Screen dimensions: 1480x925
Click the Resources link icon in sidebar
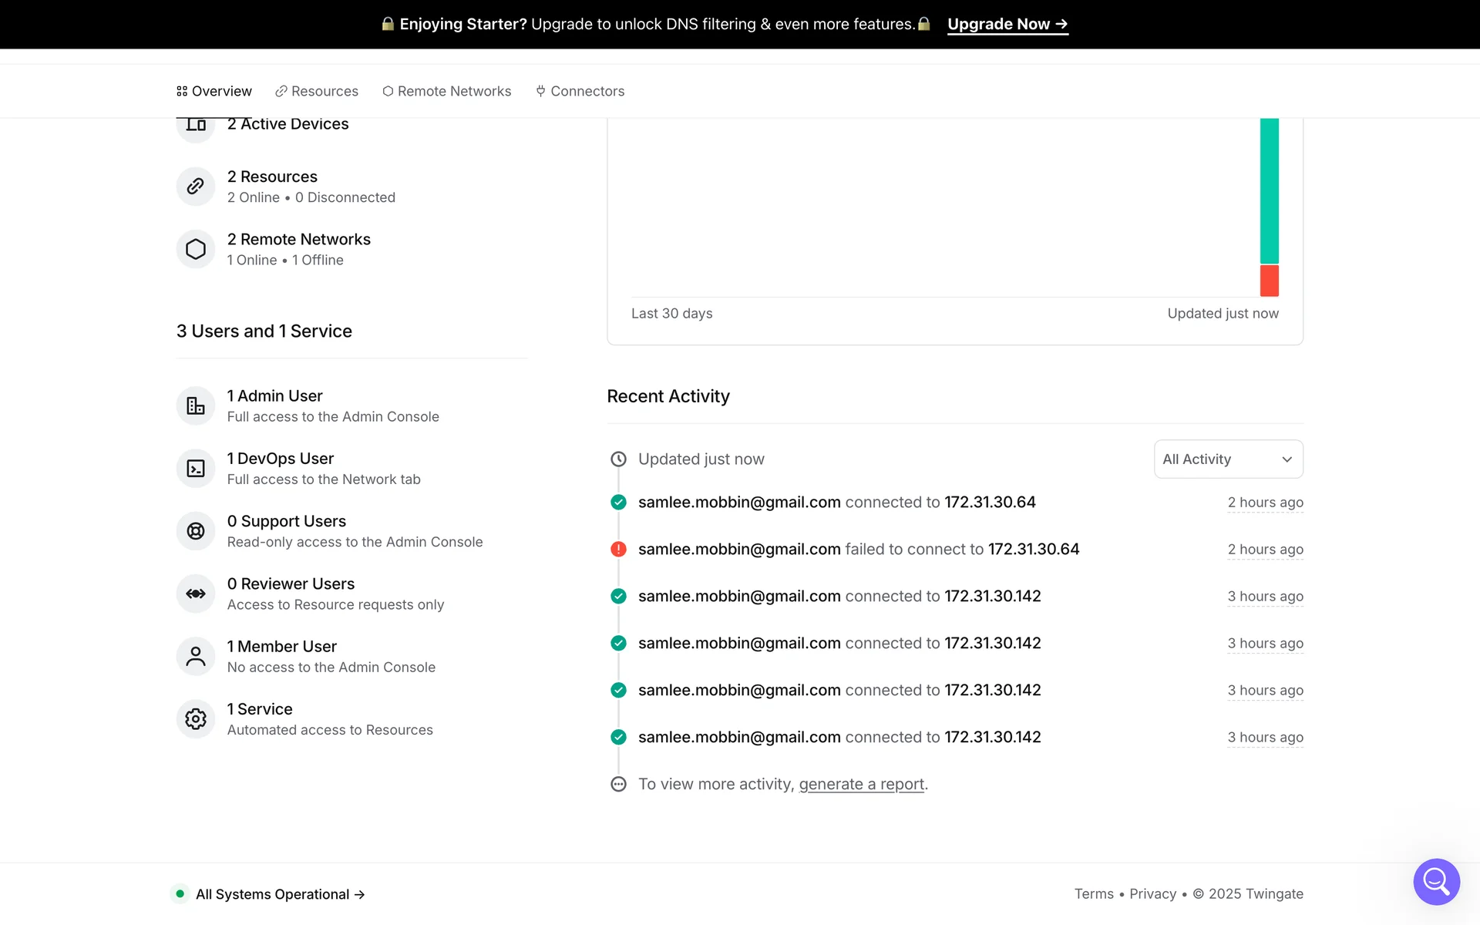pyautogui.click(x=196, y=187)
